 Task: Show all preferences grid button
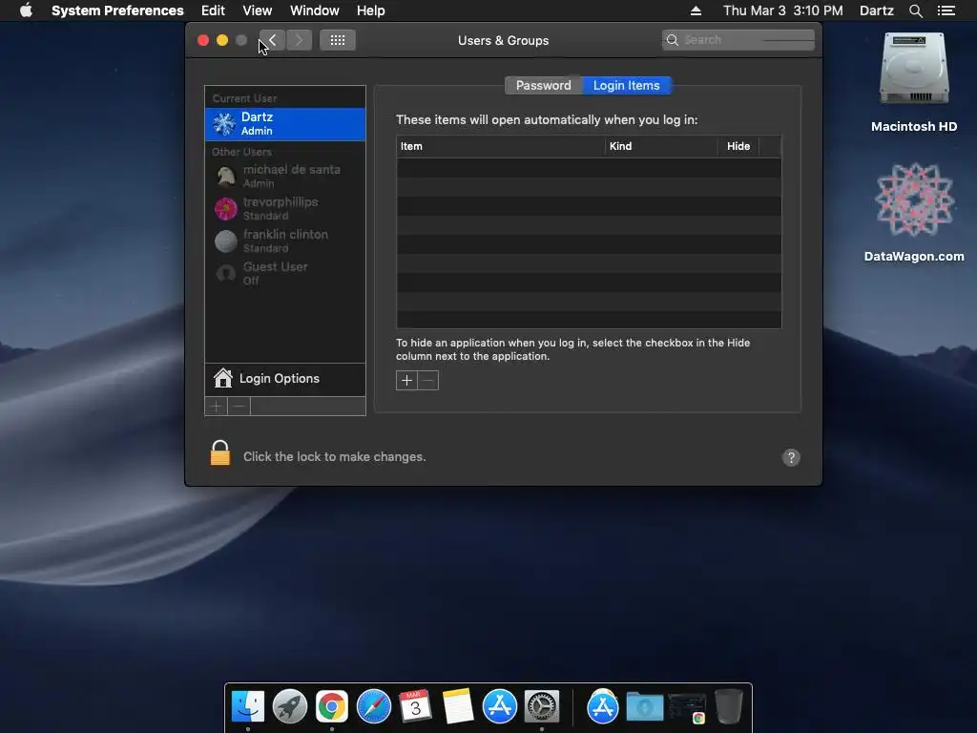click(x=338, y=40)
